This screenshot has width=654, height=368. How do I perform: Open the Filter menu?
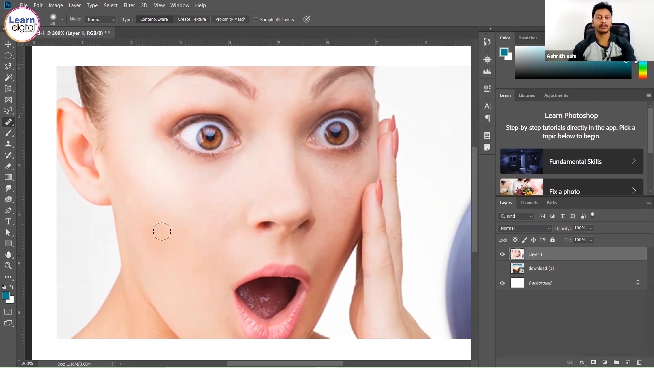click(x=129, y=5)
